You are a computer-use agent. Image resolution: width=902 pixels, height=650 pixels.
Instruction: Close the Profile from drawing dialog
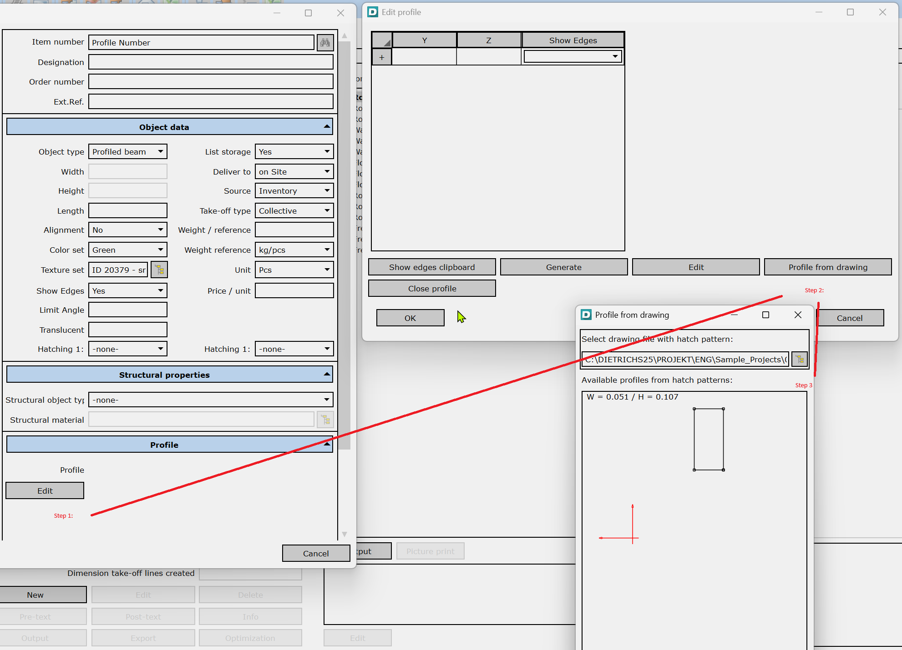point(798,315)
